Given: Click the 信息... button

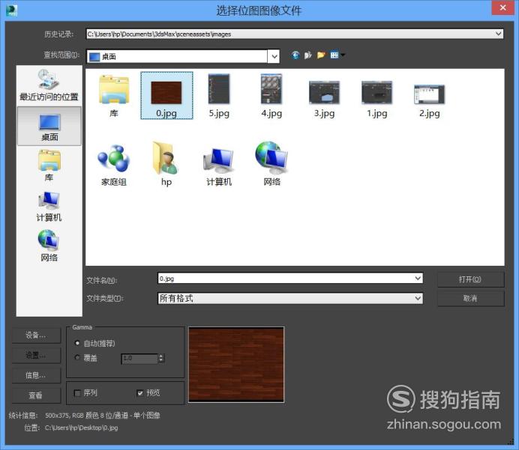Looking at the screenshot, I should click(36, 375).
